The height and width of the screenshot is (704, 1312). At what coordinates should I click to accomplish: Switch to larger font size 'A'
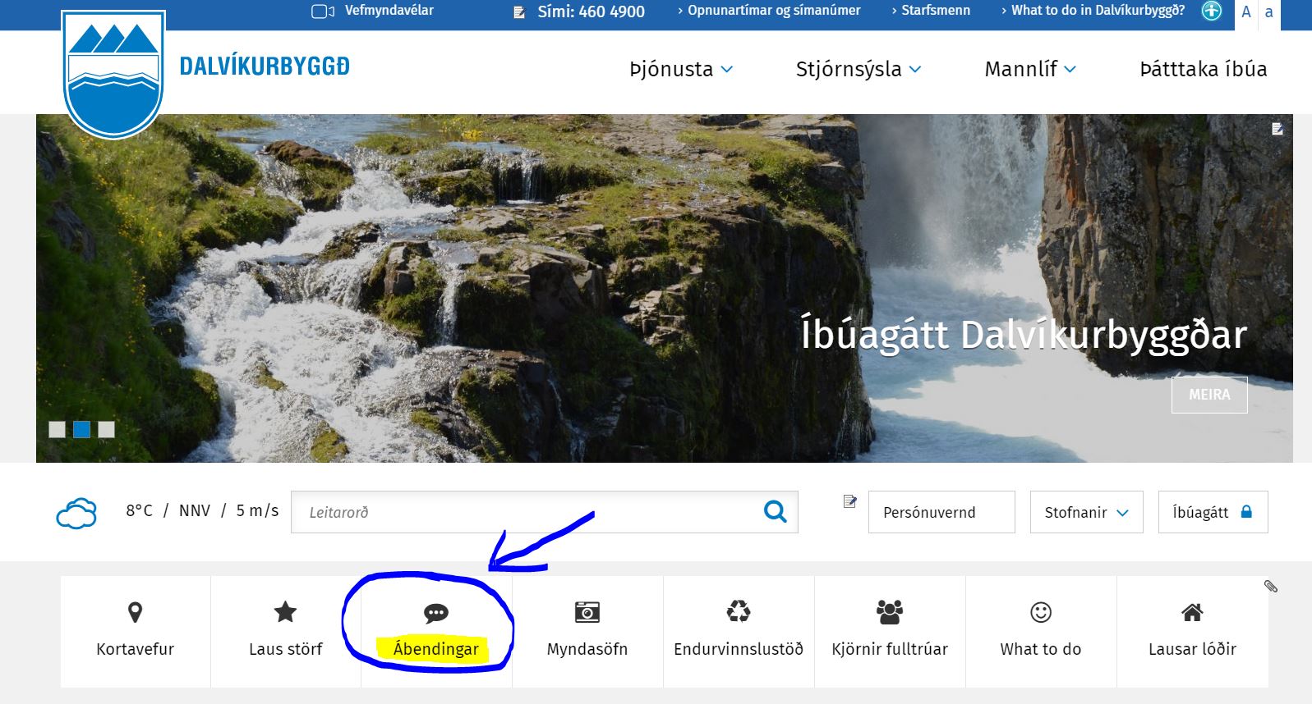point(1245,12)
